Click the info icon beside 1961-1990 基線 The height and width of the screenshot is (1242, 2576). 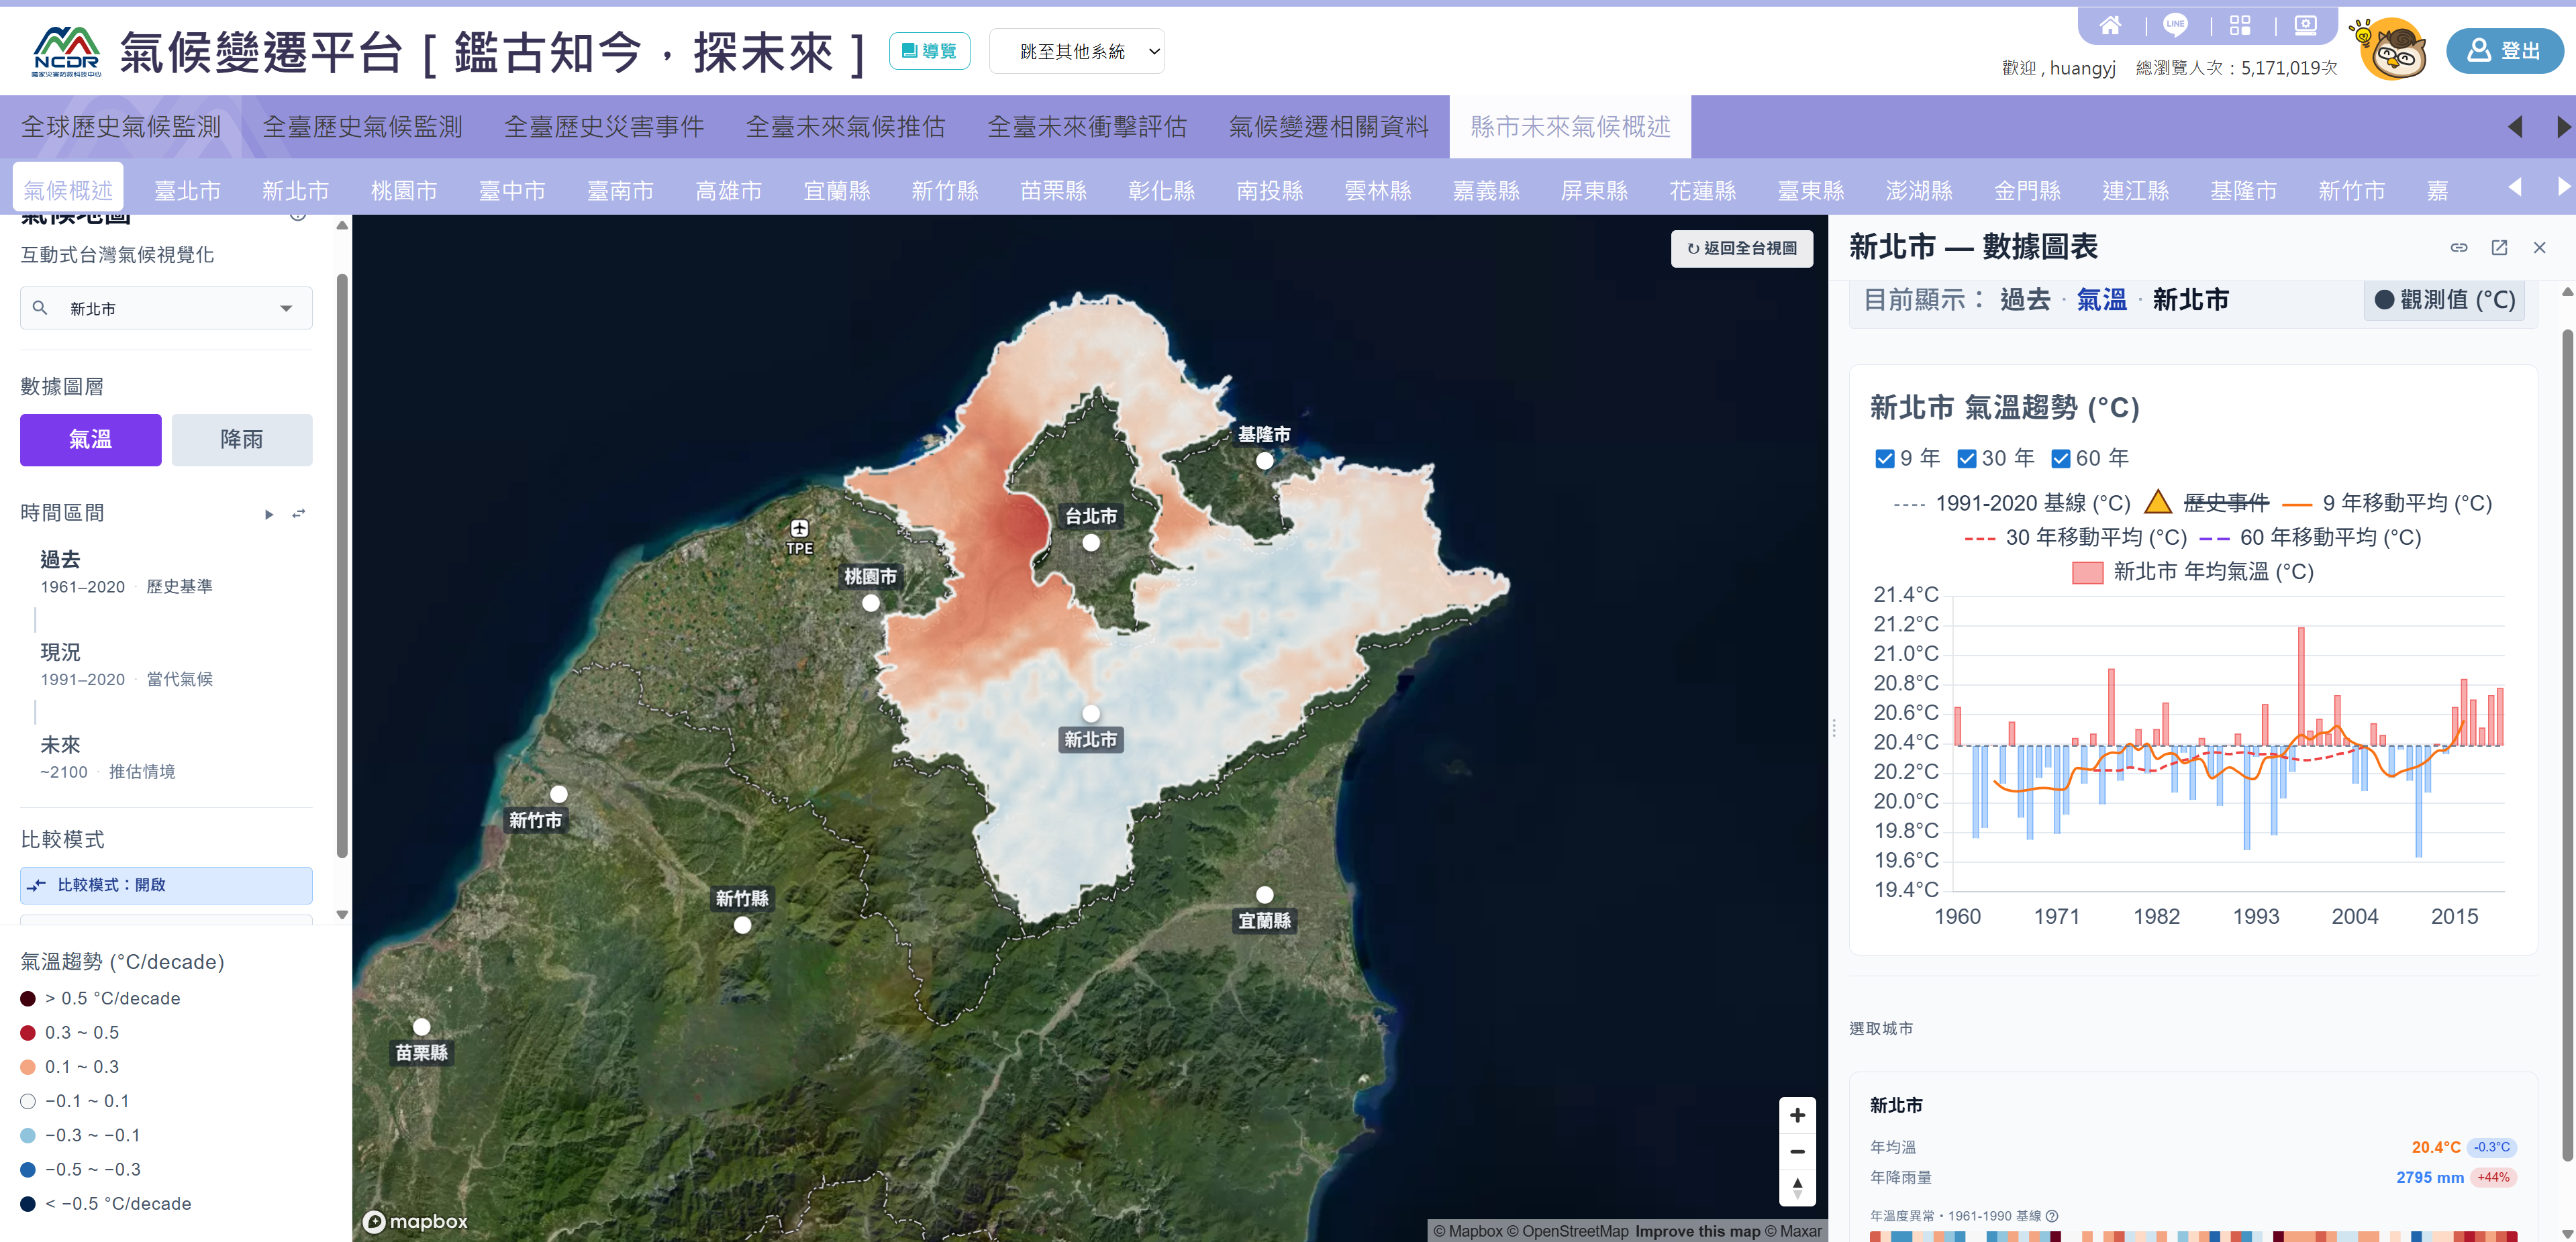point(2052,1216)
